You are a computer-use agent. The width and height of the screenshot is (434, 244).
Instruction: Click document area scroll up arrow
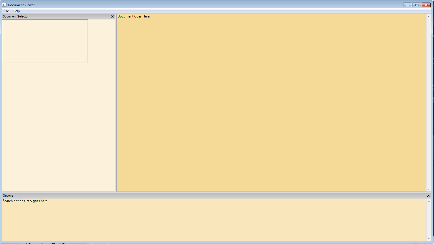click(x=429, y=17)
